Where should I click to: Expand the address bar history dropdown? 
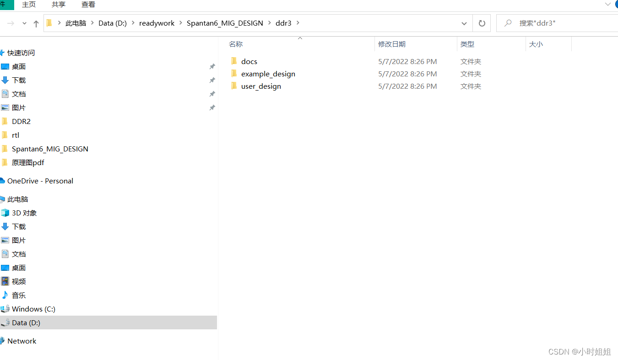pyautogui.click(x=464, y=23)
